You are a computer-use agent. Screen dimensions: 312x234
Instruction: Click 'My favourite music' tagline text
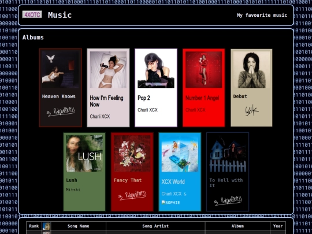262,15
